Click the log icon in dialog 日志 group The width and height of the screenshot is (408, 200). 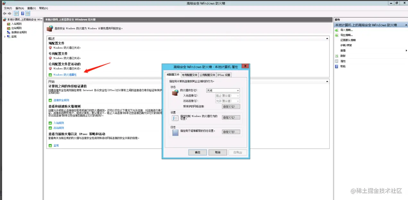tap(175, 133)
